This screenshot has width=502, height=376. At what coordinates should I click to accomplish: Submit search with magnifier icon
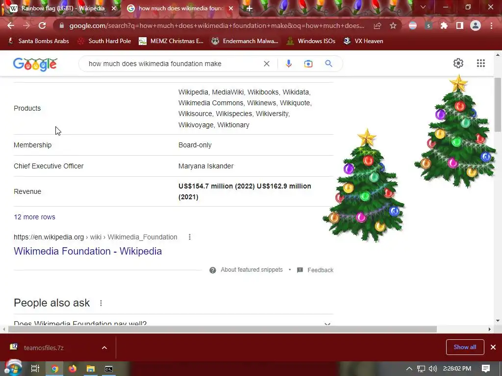pyautogui.click(x=328, y=64)
